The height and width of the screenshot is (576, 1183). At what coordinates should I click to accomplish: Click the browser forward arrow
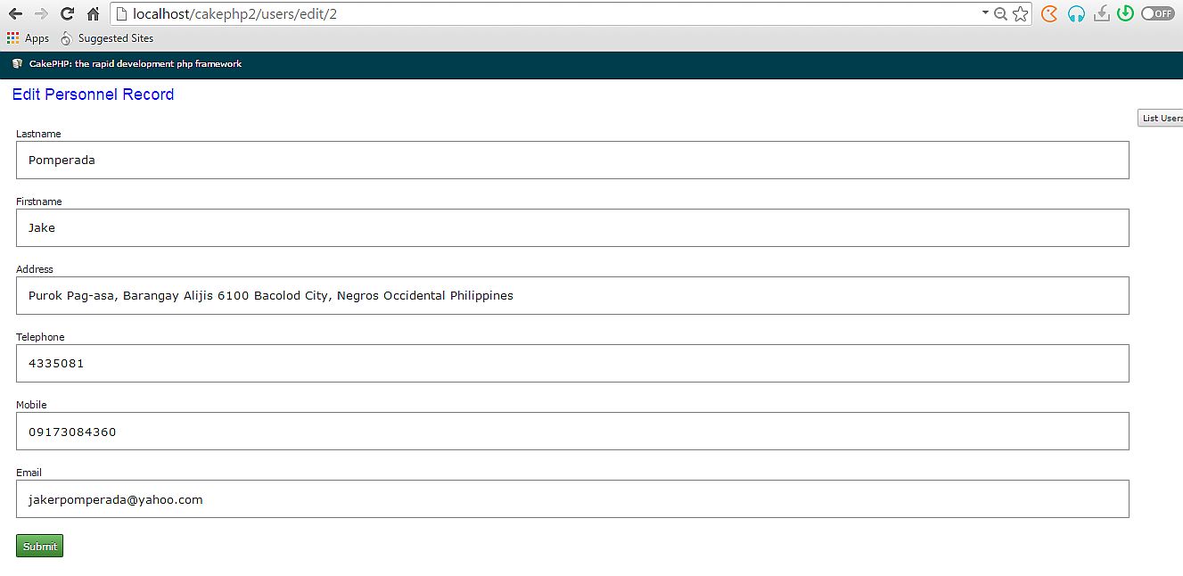click(x=40, y=13)
